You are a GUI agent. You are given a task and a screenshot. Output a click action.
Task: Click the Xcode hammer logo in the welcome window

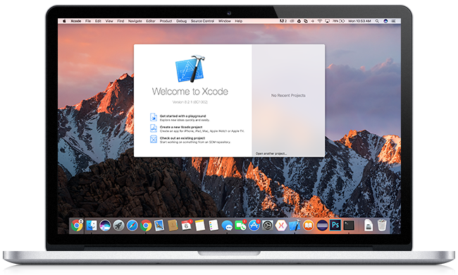(x=190, y=68)
